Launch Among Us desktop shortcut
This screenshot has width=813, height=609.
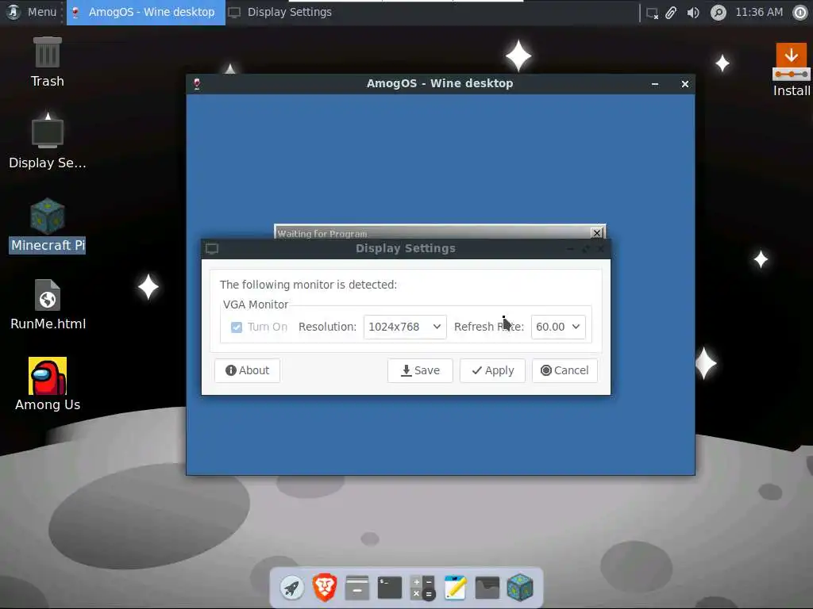(x=48, y=384)
